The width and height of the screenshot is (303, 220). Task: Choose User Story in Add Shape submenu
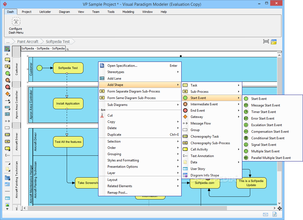212,169
